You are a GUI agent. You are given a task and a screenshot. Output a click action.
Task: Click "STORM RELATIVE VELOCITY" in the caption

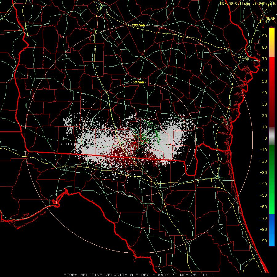[x=96, y=275]
